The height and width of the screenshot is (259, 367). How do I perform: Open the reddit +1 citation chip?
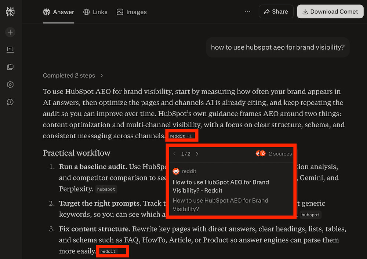pyautogui.click(x=182, y=135)
